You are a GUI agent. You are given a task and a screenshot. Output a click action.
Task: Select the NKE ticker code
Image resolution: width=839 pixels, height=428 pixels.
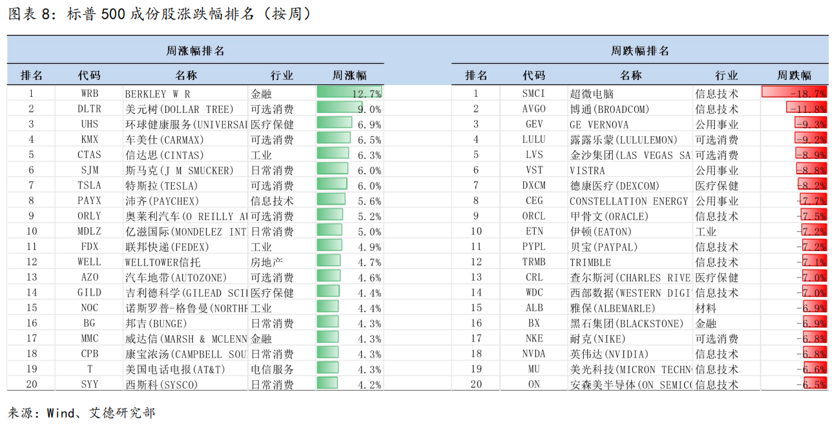pos(534,339)
